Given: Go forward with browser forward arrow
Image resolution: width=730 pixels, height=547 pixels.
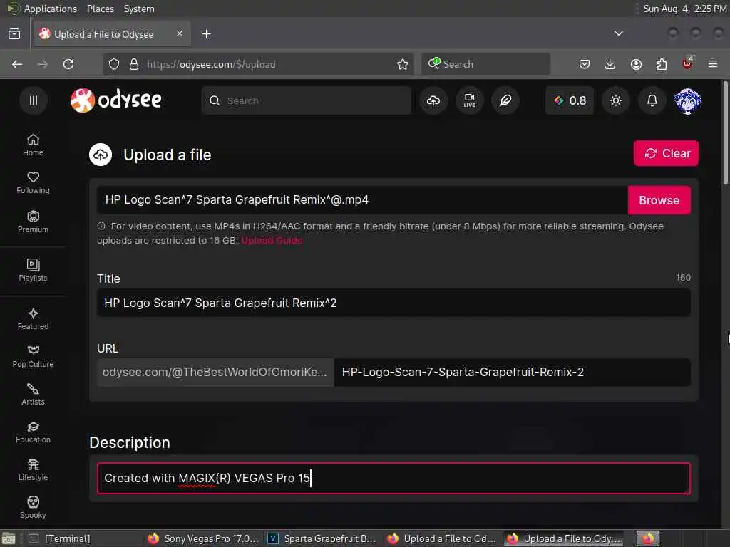Looking at the screenshot, I should (42, 64).
